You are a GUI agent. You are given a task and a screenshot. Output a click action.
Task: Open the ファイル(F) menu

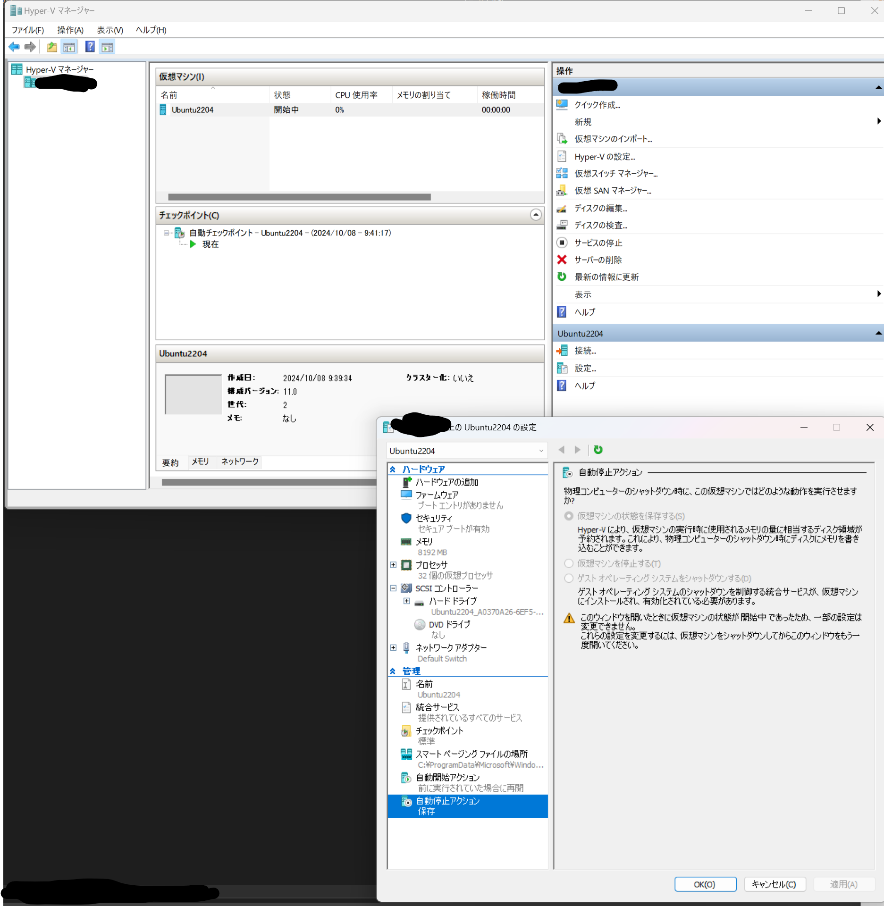click(x=28, y=30)
